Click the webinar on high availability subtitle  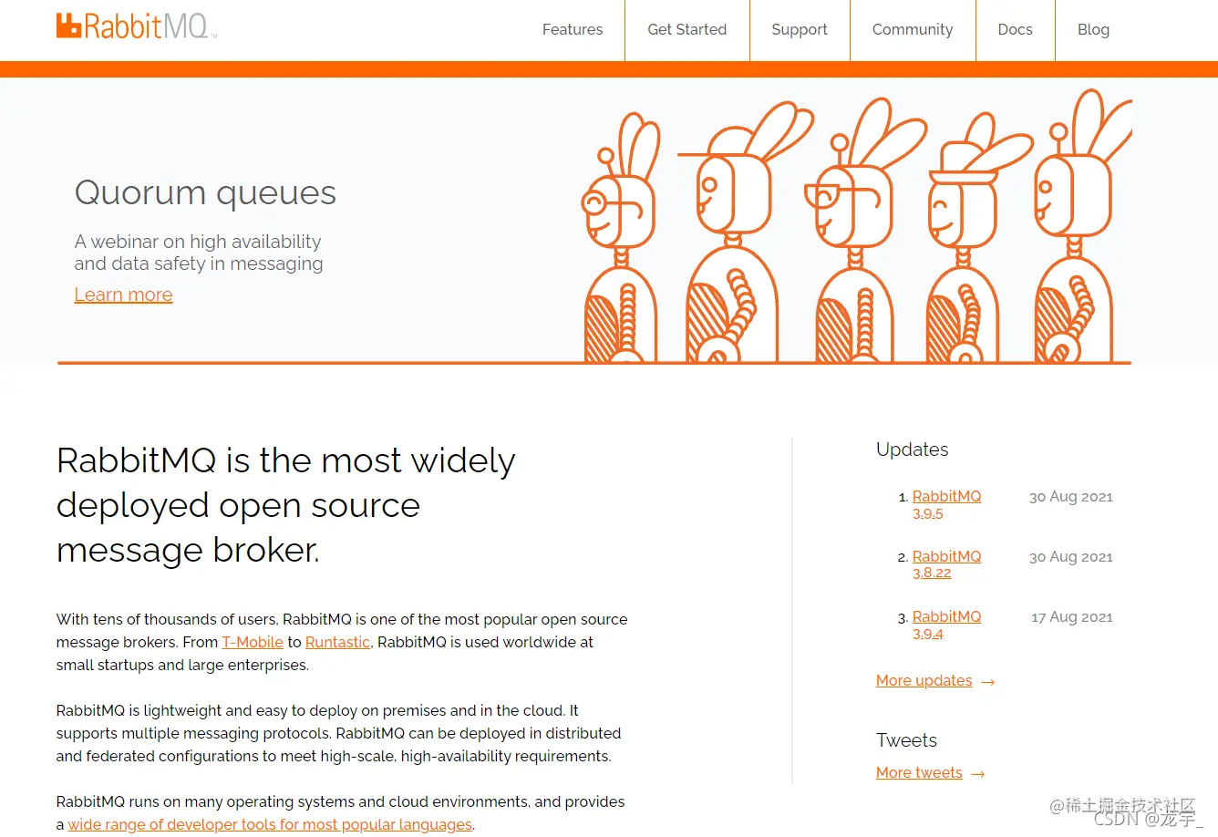coord(199,253)
